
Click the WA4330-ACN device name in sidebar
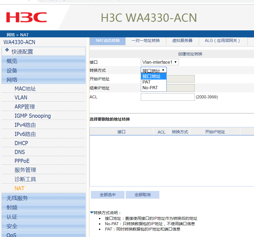point(19,42)
